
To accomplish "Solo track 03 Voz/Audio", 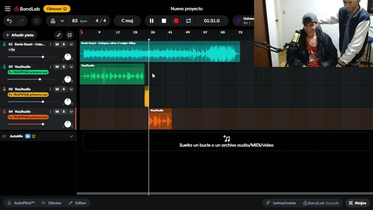I will pyautogui.click(x=64, y=89).
